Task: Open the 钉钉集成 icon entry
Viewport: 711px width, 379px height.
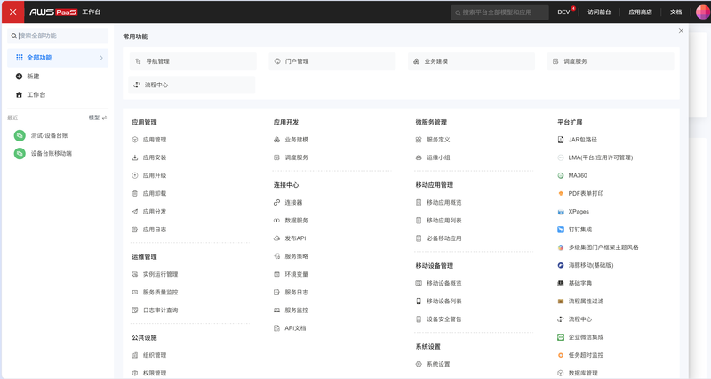Action: coord(561,230)
